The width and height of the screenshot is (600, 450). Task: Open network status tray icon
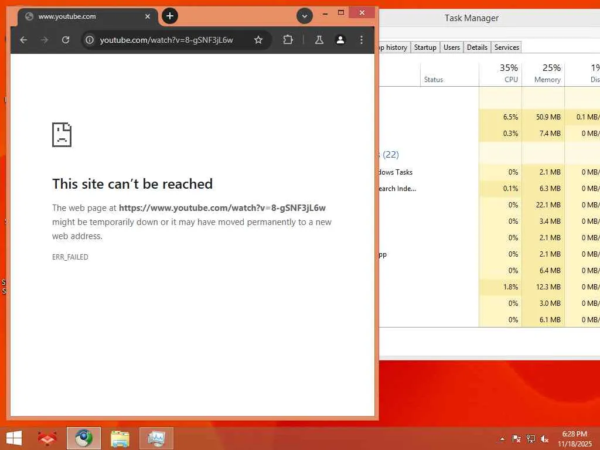coord(530,439)
